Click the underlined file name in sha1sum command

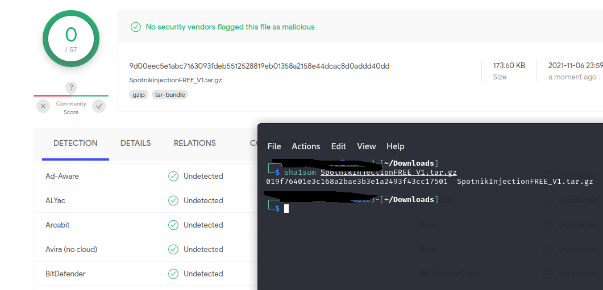389,173
